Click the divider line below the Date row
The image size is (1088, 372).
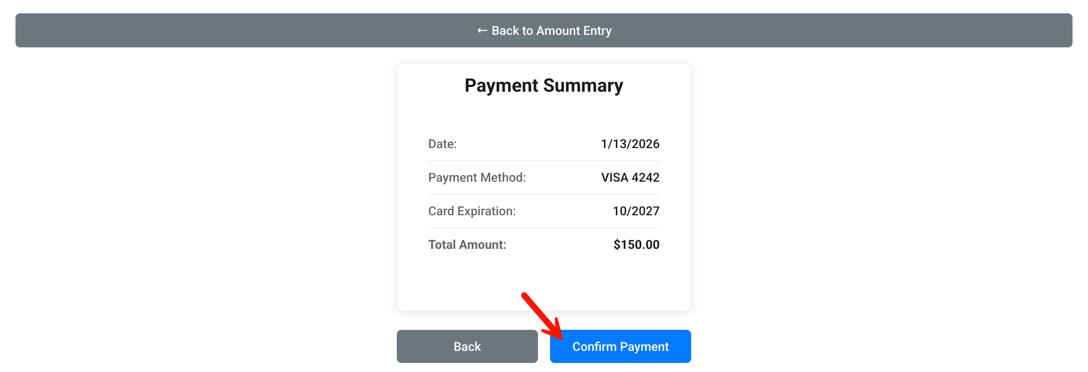[x=544, y=161]
